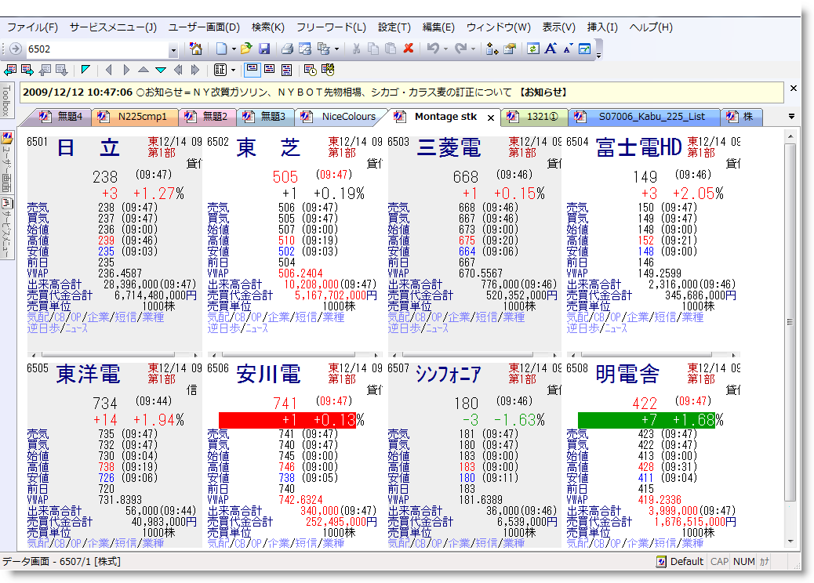Image resolution: width=814 pixels, height=583 pixels.
Task: Switch to the 1321① tab
Action: 536,117
